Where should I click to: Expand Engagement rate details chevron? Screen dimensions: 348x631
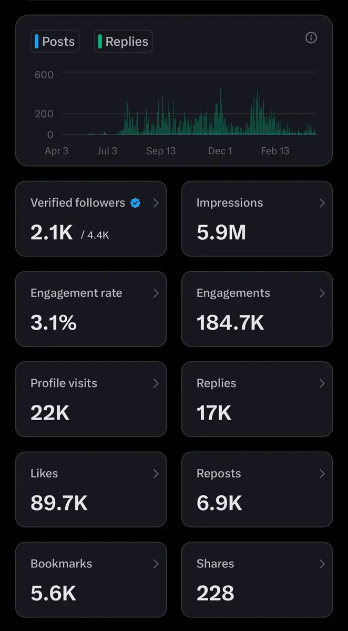coord(156,293)
